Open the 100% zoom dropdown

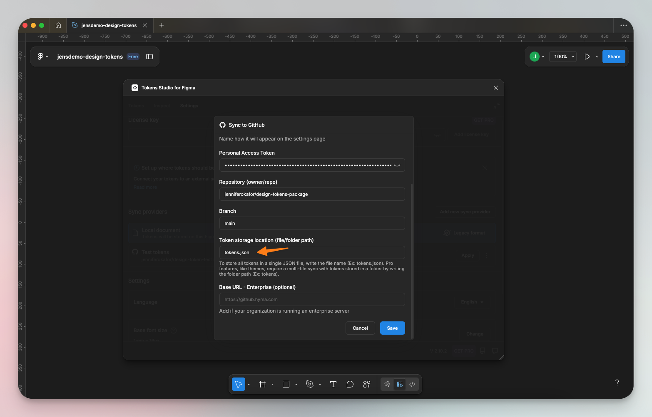(x=563, y=57)
